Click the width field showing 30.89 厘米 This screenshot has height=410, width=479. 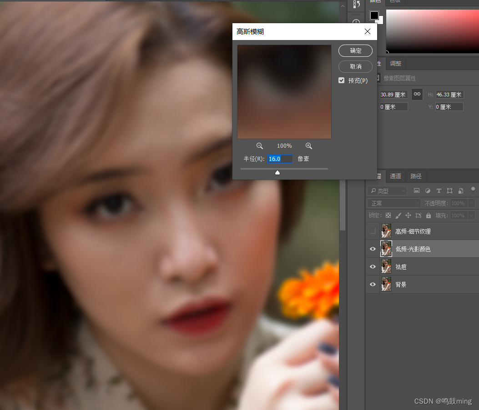coord(393,95)
